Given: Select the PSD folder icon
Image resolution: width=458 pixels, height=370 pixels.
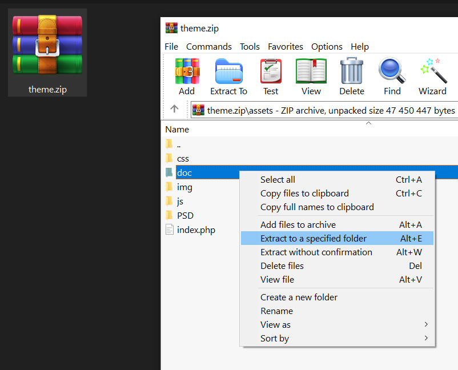Looking at the screenshot, I should click(169, 215).
